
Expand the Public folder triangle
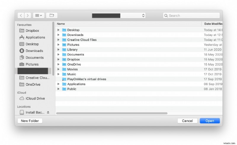tap(58, 89)
